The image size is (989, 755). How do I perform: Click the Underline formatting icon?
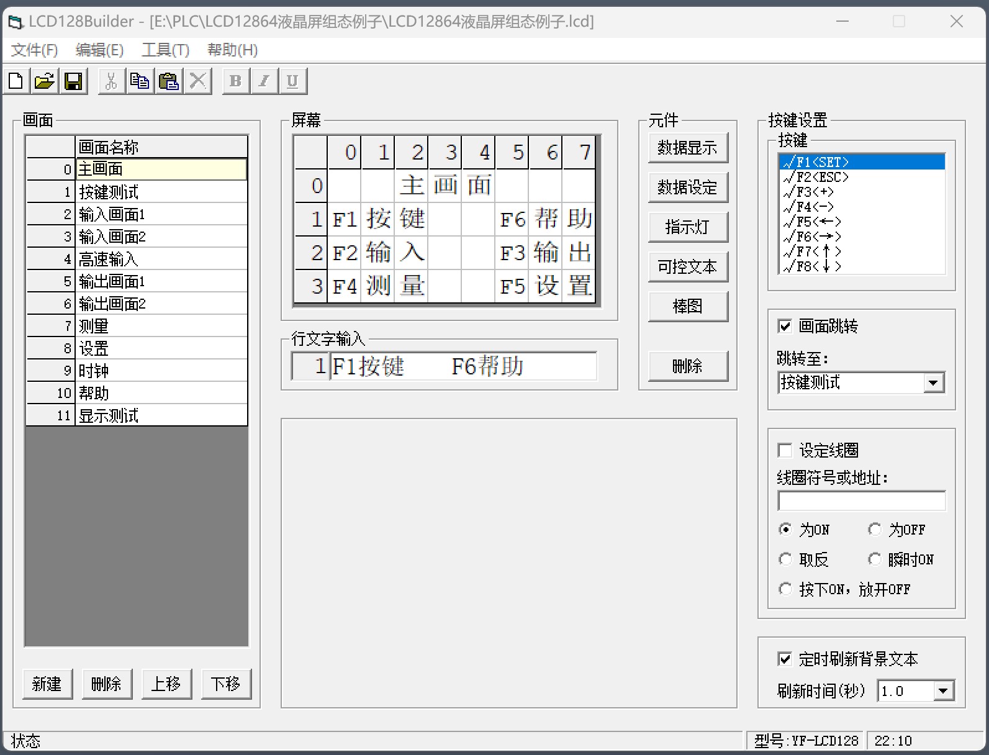[x=292, y=81]
